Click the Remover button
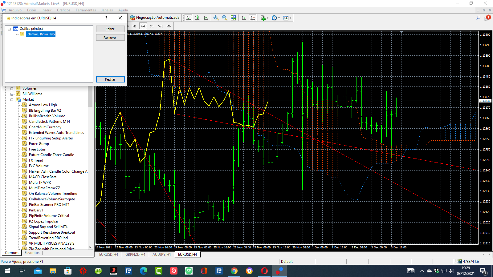Viewport: 493px width, 277px height. coord(110,38)
